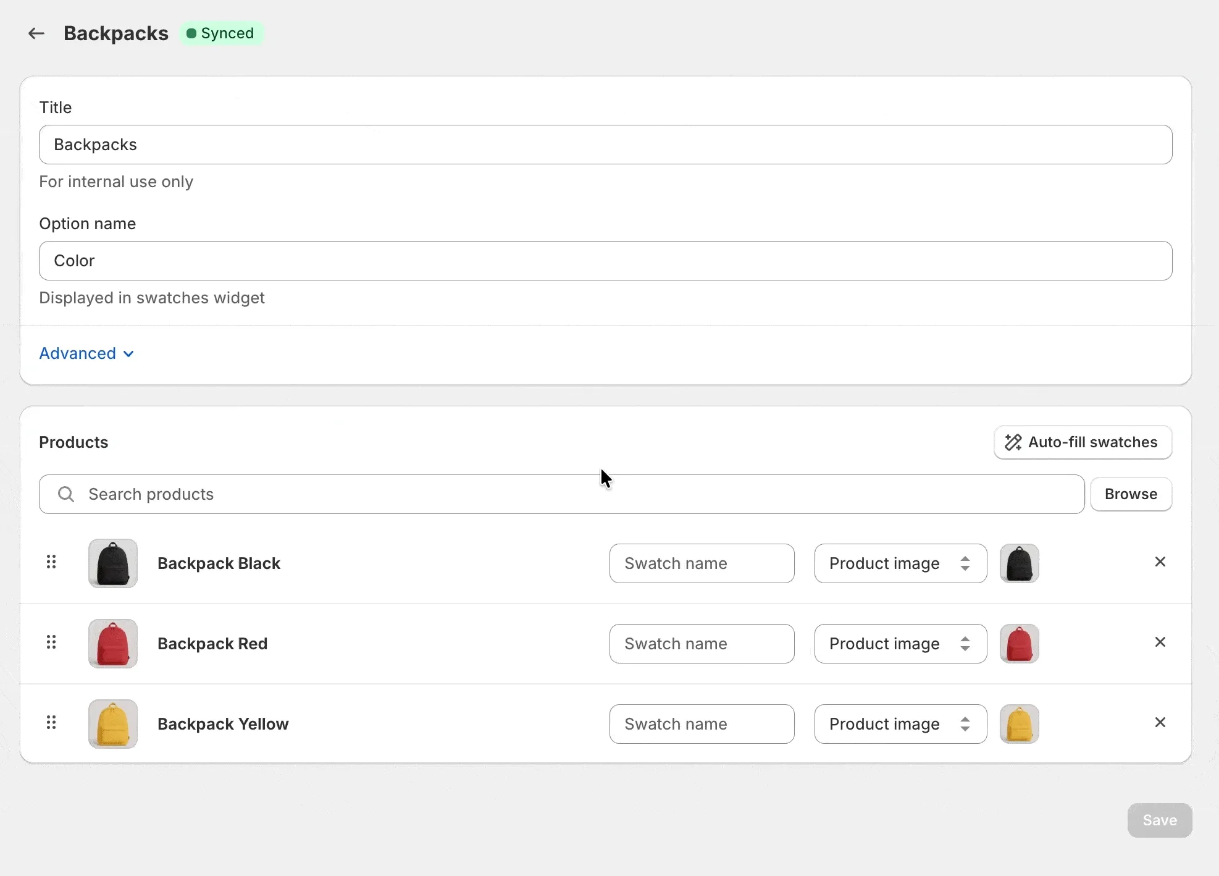
Task: Click the drag handle beside Backpack Red
Action: 52,642
